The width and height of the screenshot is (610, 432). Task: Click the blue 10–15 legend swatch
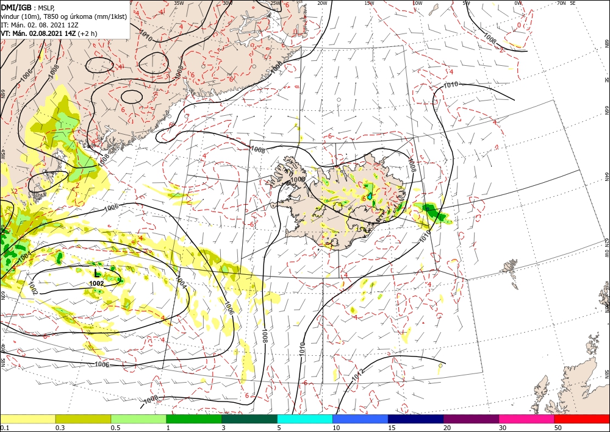point(361,419)
